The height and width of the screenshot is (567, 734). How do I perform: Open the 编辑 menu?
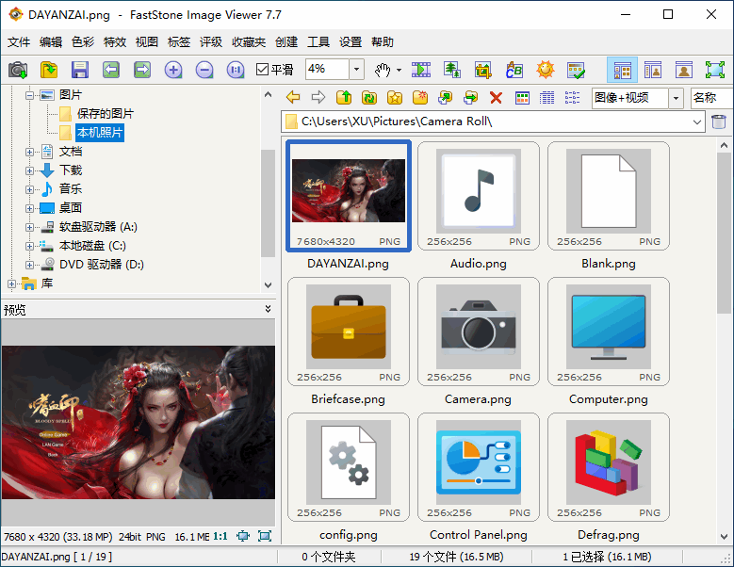51,42
